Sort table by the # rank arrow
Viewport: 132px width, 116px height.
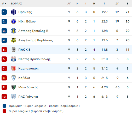click(x=4, y=4)
